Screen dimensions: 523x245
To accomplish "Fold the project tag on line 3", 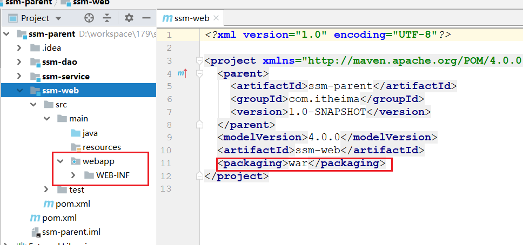I will coord(199,60).
